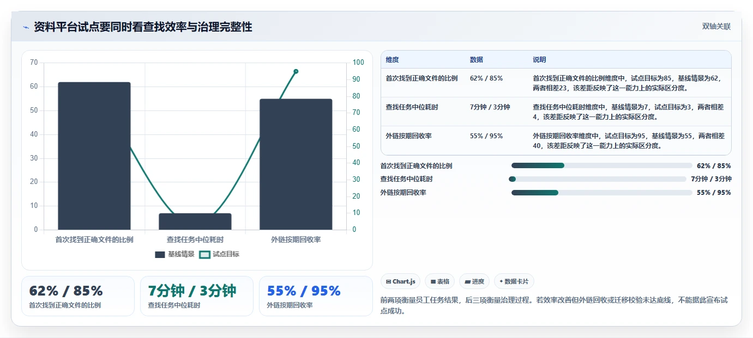Click the progress bar showing 55% / 95%
Image resolution: width=753 pixels, height=338 pixels.
(601, 193)
